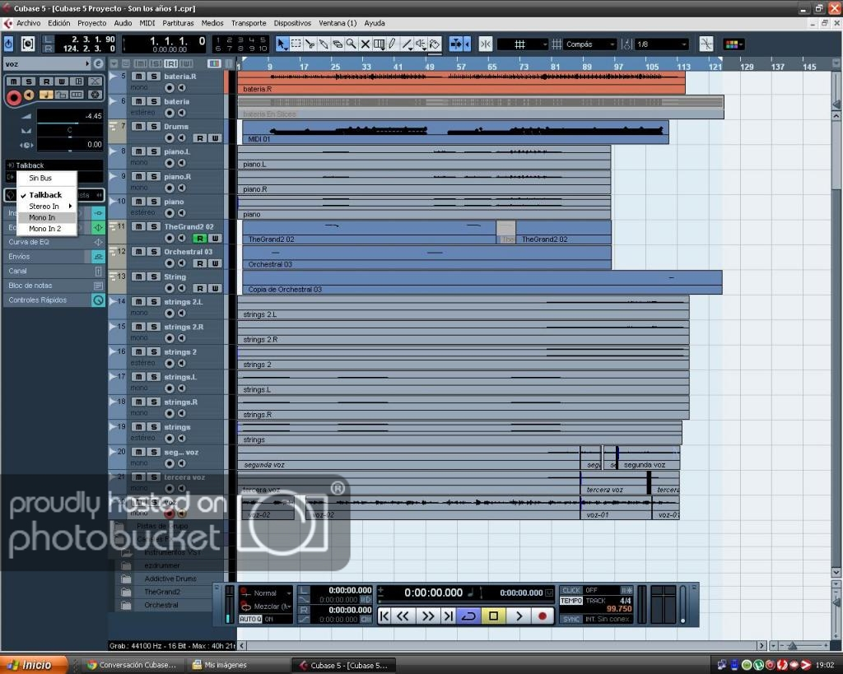Activate the Cycle loop button
This screenshot has height=674, width=843.
click(468, 616)
